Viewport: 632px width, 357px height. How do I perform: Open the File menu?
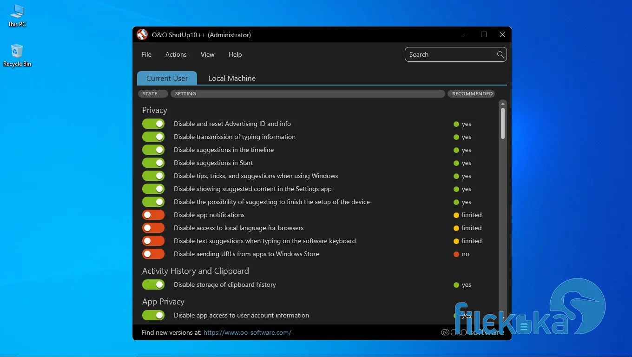point(146,54)
